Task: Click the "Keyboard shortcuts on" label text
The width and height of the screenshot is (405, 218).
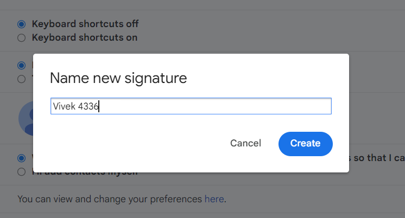Action: point(85,38)
